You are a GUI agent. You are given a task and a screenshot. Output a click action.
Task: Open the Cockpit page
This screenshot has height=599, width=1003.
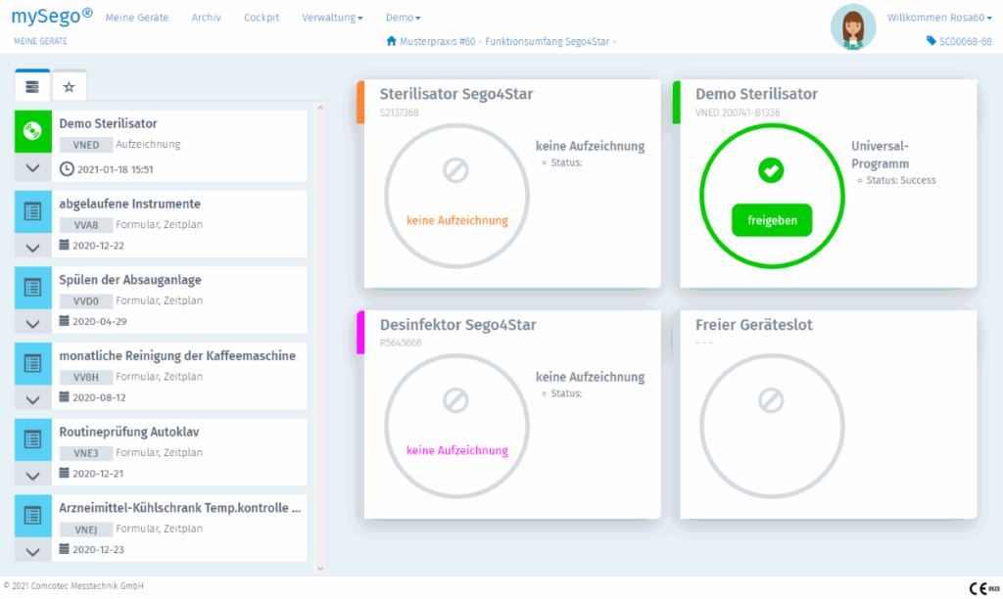262,18
